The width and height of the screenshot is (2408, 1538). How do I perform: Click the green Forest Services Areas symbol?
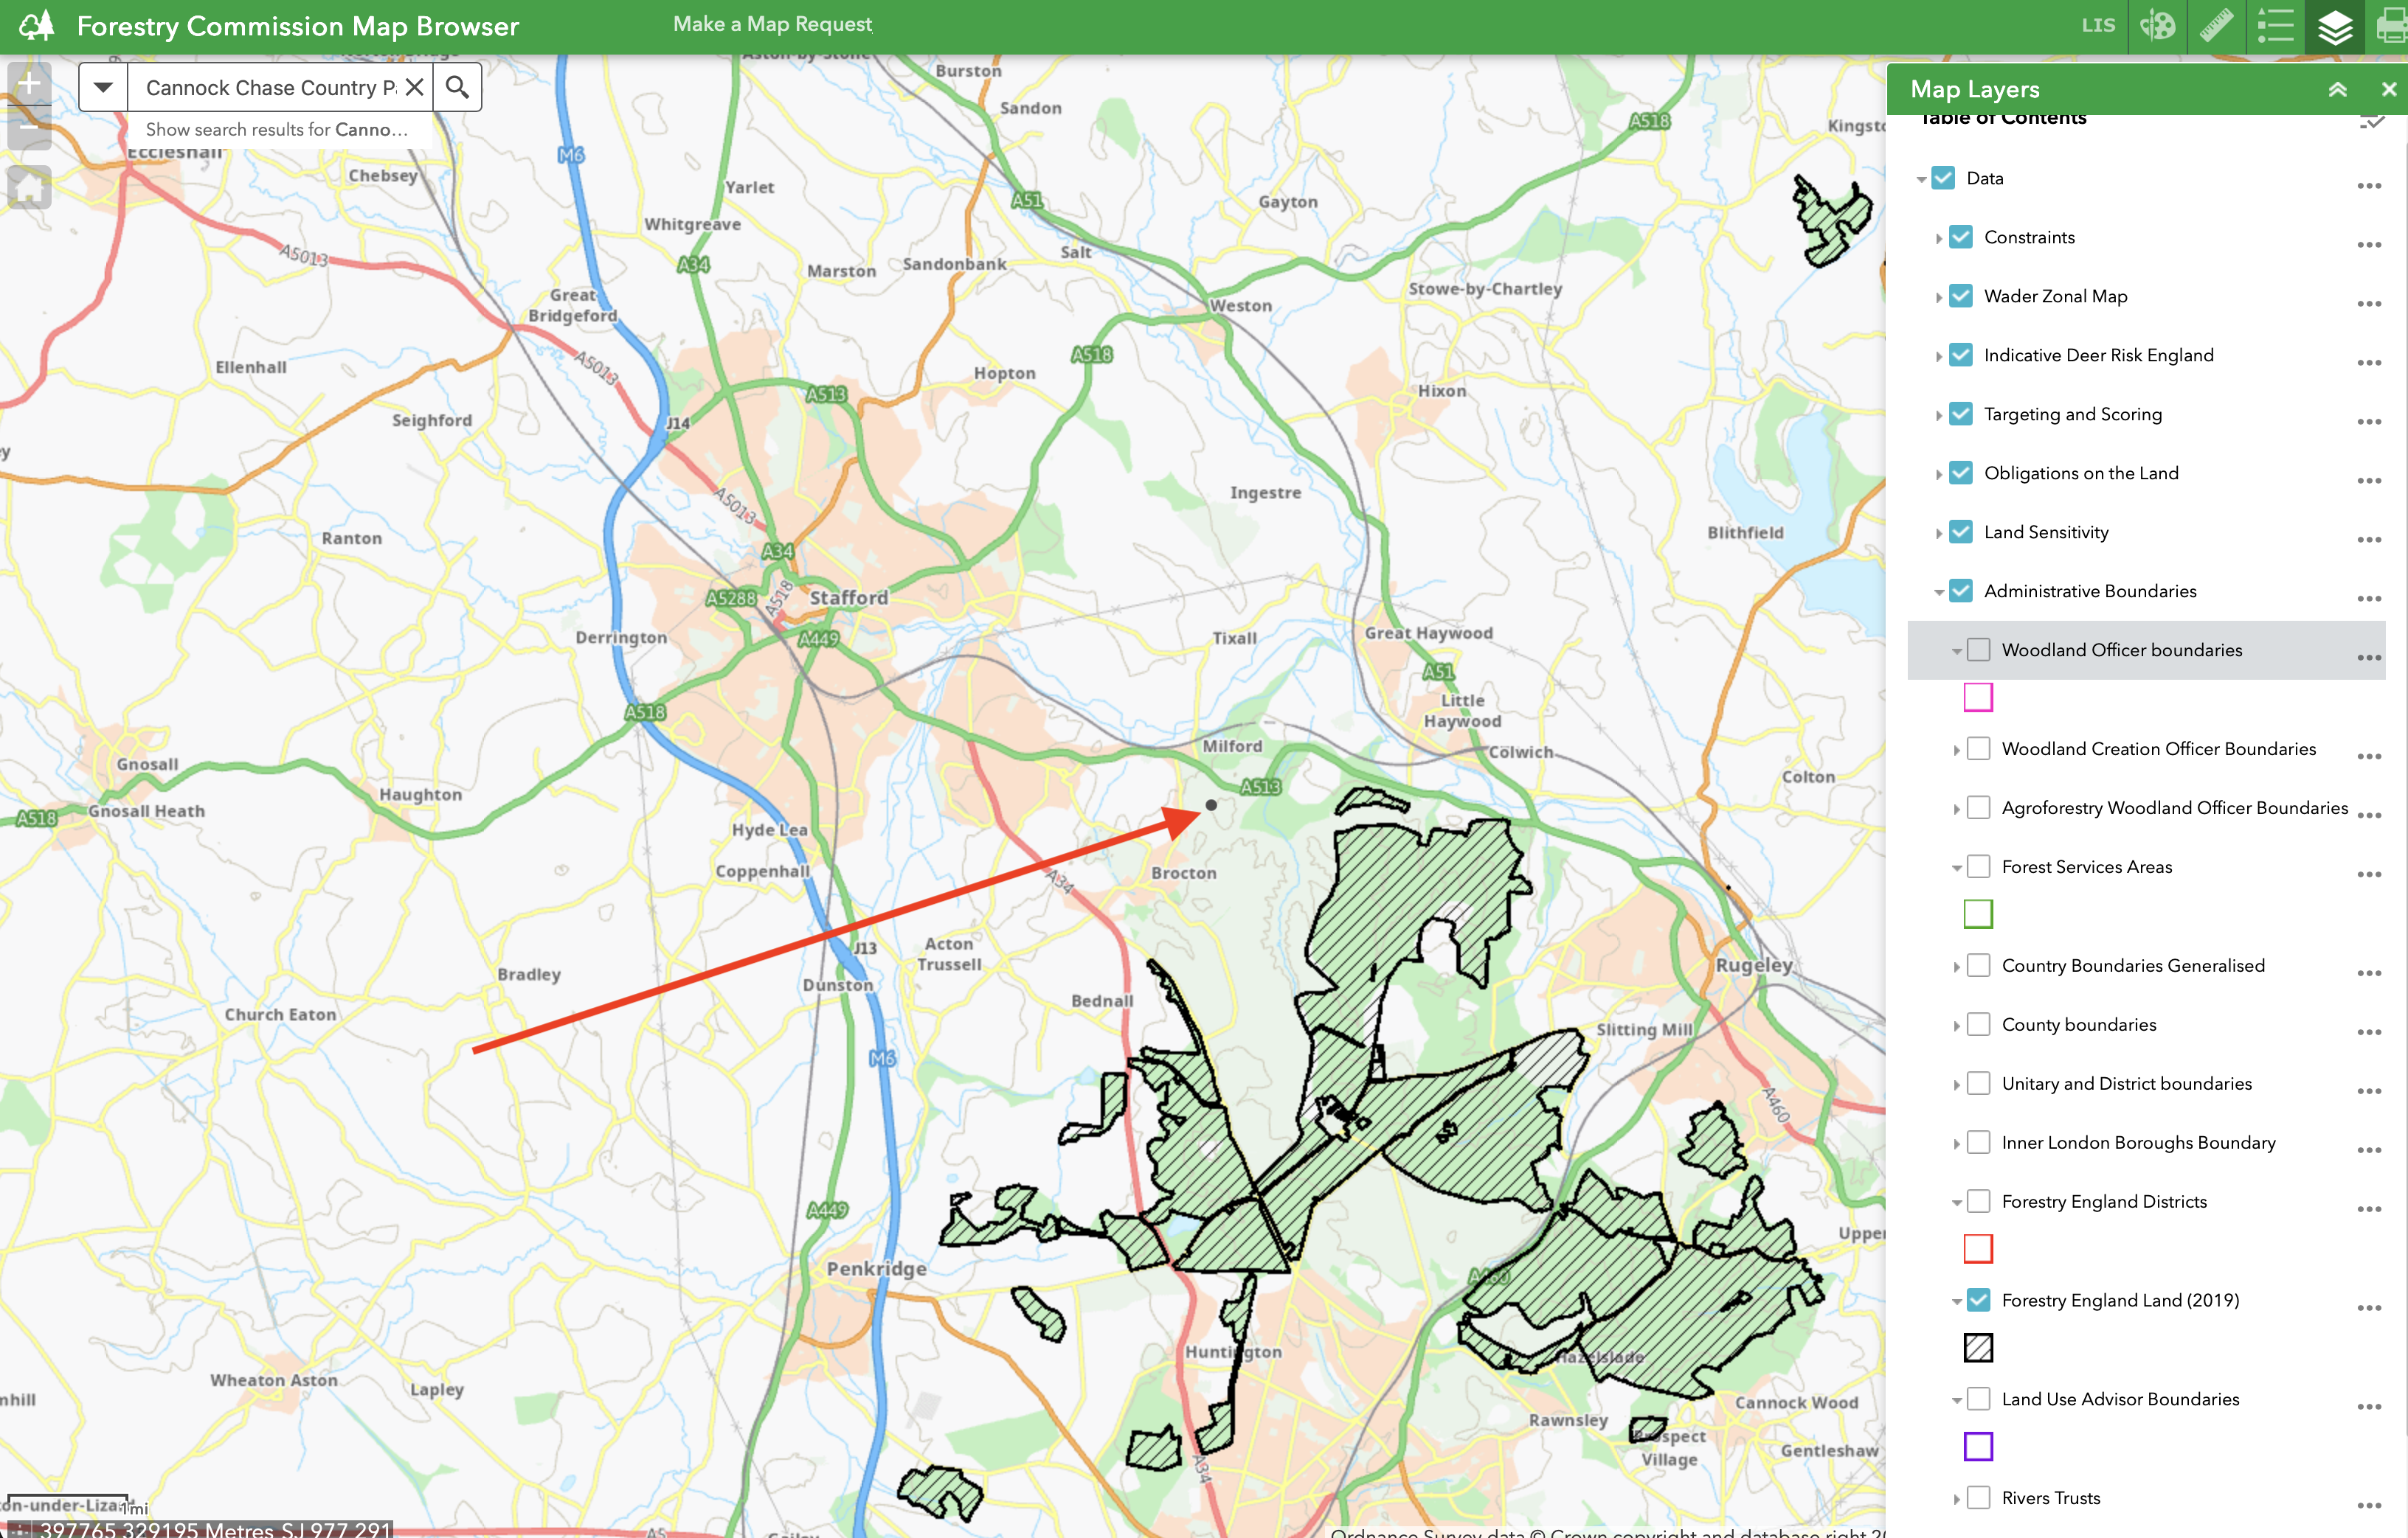click(1978, 914)
